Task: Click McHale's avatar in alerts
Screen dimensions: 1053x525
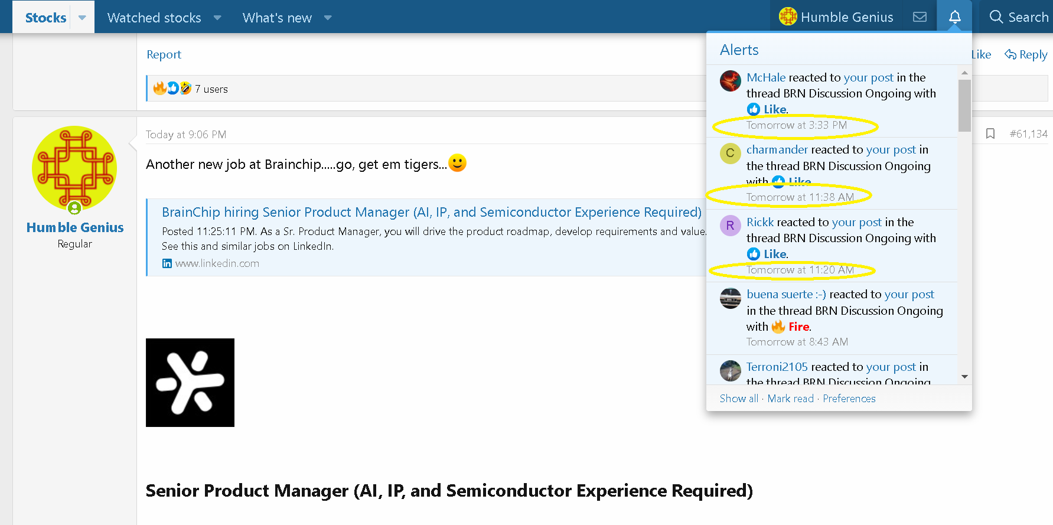Action: pyautogui.click(x=730, y=81)
